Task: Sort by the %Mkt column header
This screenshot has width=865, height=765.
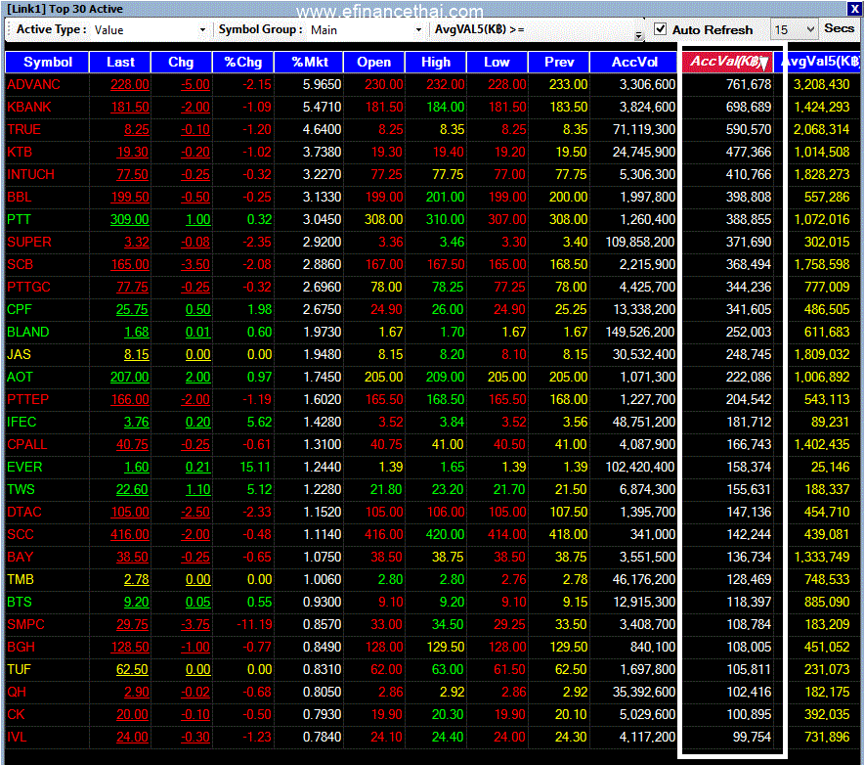Action: [x=309, y=62]
